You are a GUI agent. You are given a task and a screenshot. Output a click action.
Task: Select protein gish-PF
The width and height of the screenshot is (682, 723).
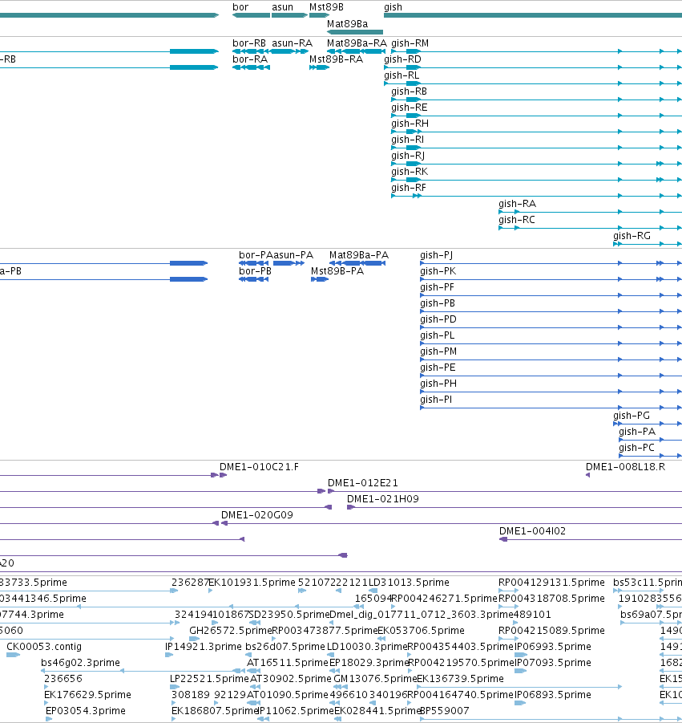(x=437, y=287)
